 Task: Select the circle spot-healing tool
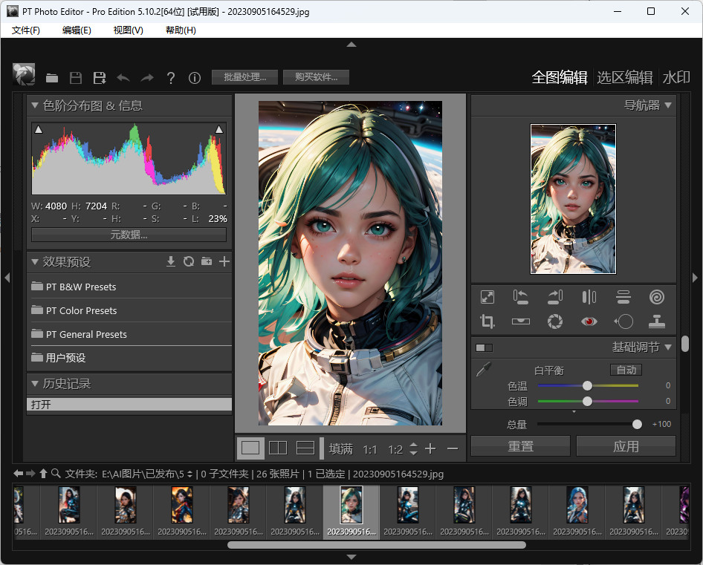tap(623, 321)
